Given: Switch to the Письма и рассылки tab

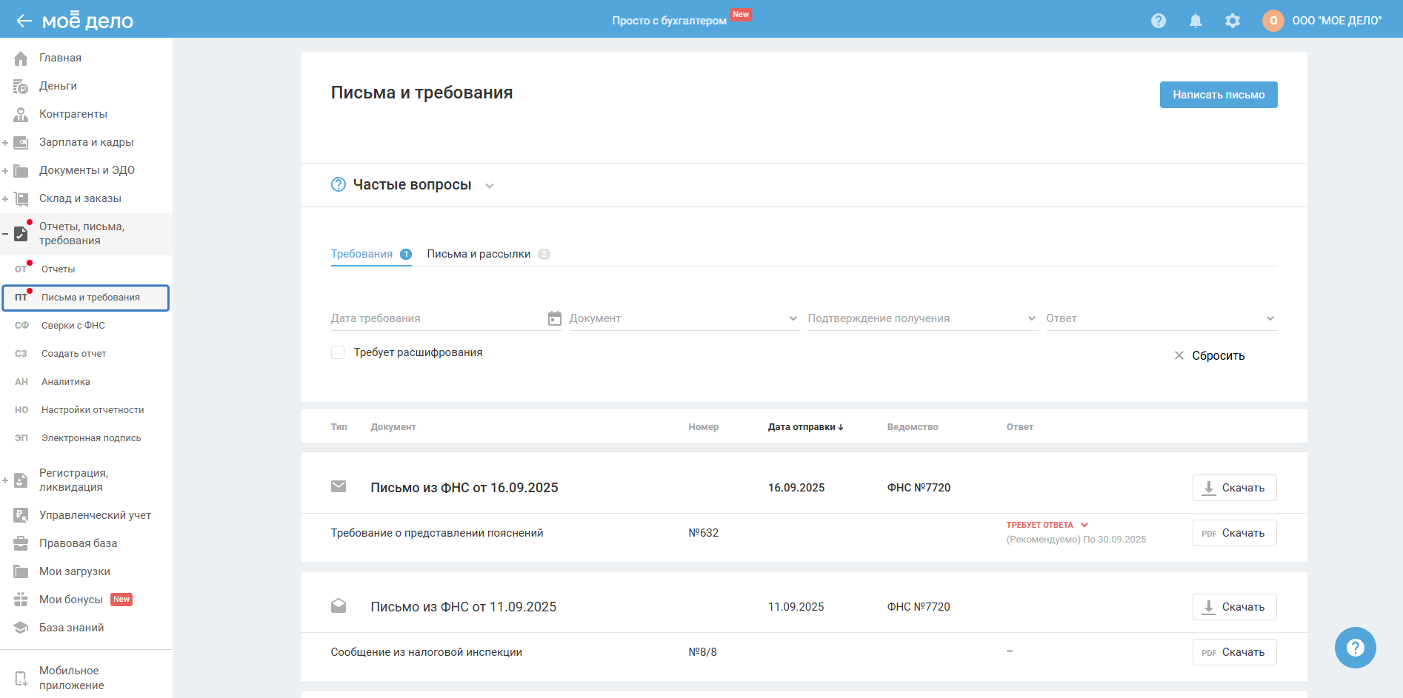Looking at the screenshot, I should coord(479,254).
